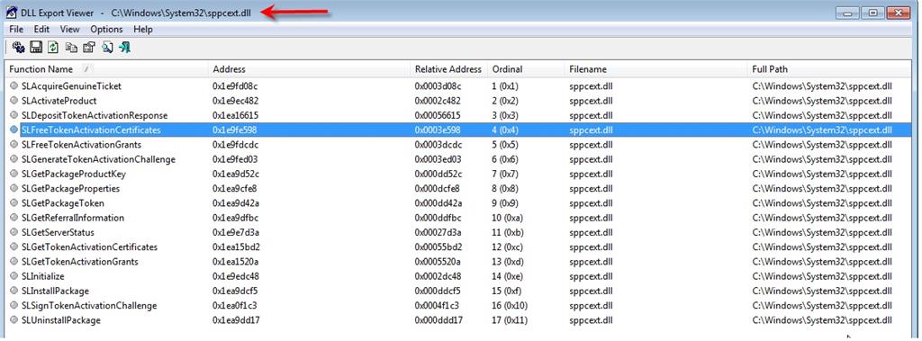Screen dimensions: 922x341
Task: Click the bullet icon beside SLActivateProduct
Action: click(x=14, y=101)
